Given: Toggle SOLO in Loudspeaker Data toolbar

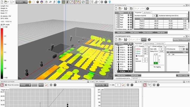Looking at the screenshot, I should click(144, 40).
